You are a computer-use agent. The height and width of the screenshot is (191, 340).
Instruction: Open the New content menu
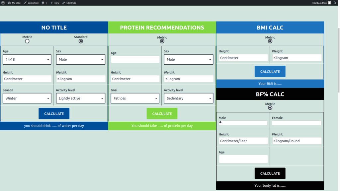(x=55, y=3)
